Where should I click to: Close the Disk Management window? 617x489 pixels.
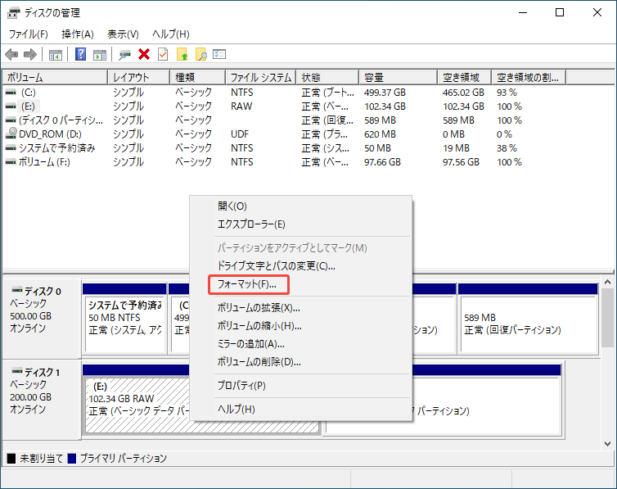597,12
